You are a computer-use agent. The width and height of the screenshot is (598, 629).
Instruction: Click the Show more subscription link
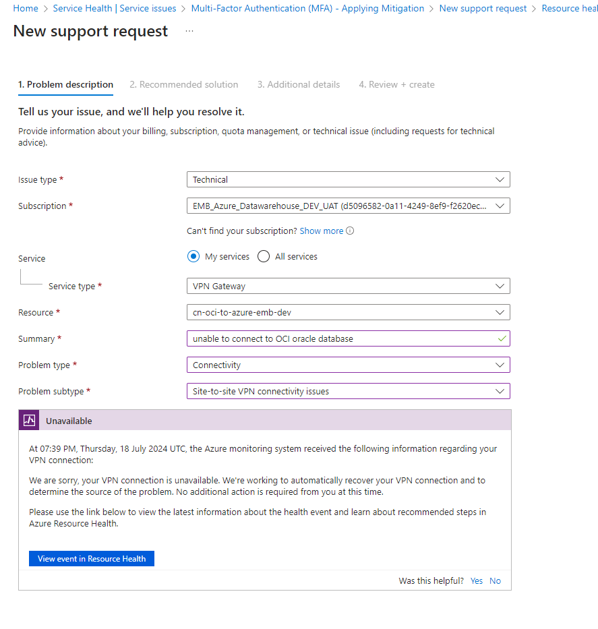coord(322,231)
